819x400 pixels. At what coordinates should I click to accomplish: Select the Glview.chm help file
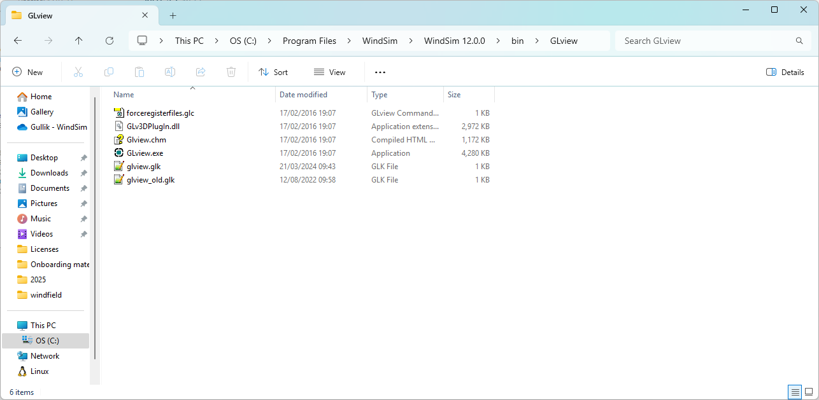pos(146,140)
